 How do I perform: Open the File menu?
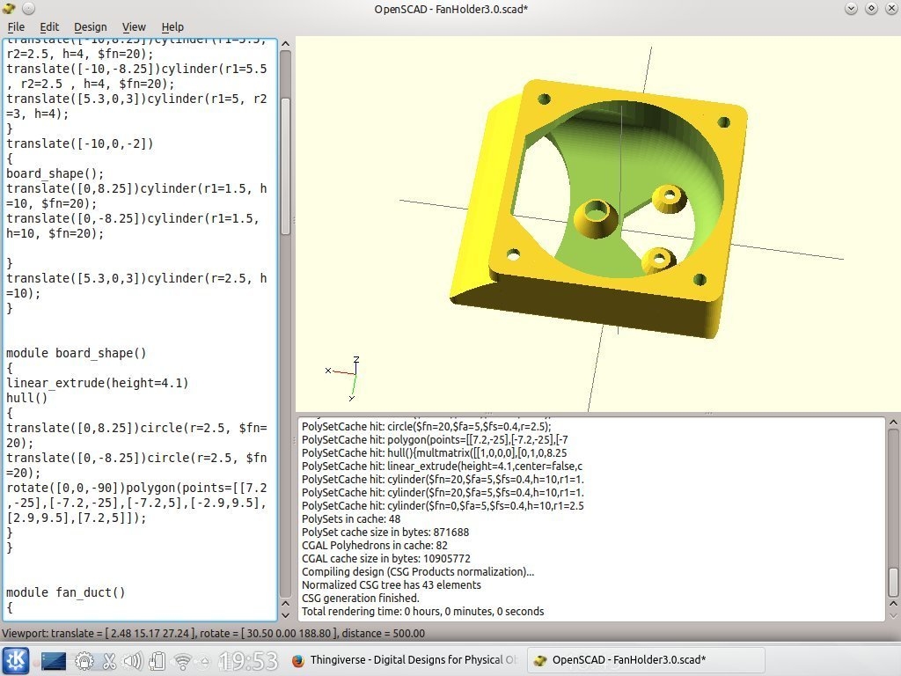[x=16, y=27]
